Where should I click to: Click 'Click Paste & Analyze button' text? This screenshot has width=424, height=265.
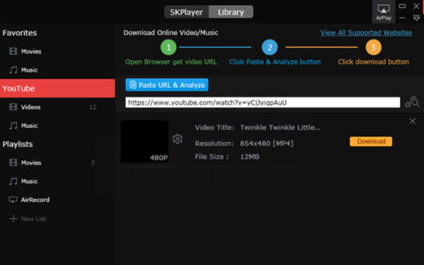[275, 62]
